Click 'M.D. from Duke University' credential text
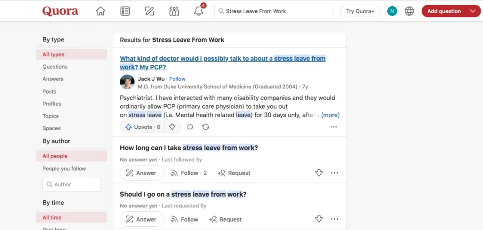 tap(218, 87)
